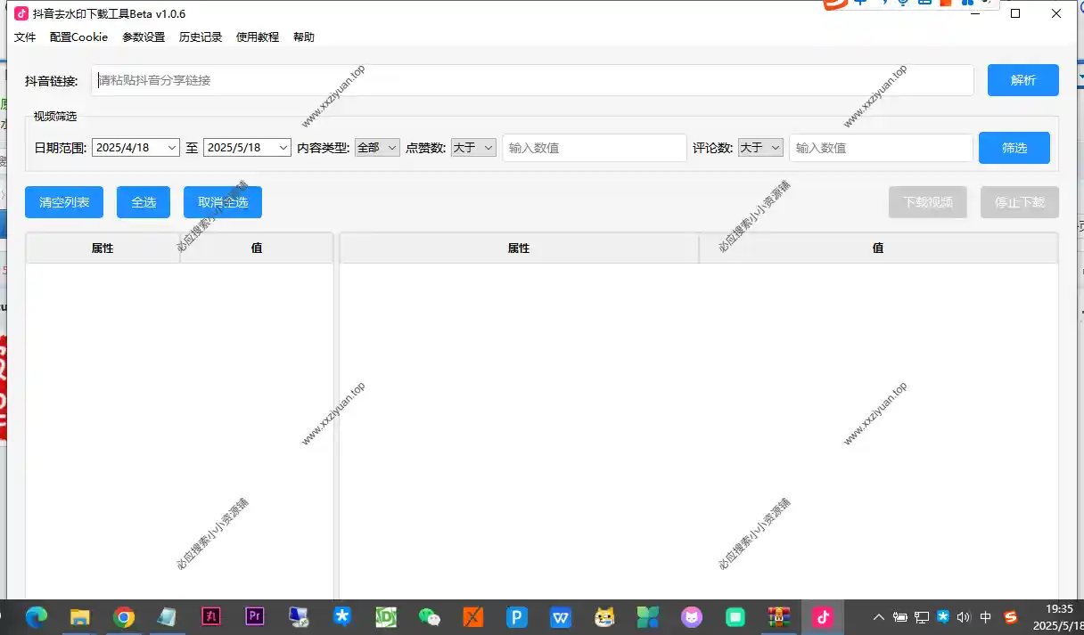Screen dimensions: 1084x635
Task: Click the 筛选 filter button
Action: click(1014, 148)
